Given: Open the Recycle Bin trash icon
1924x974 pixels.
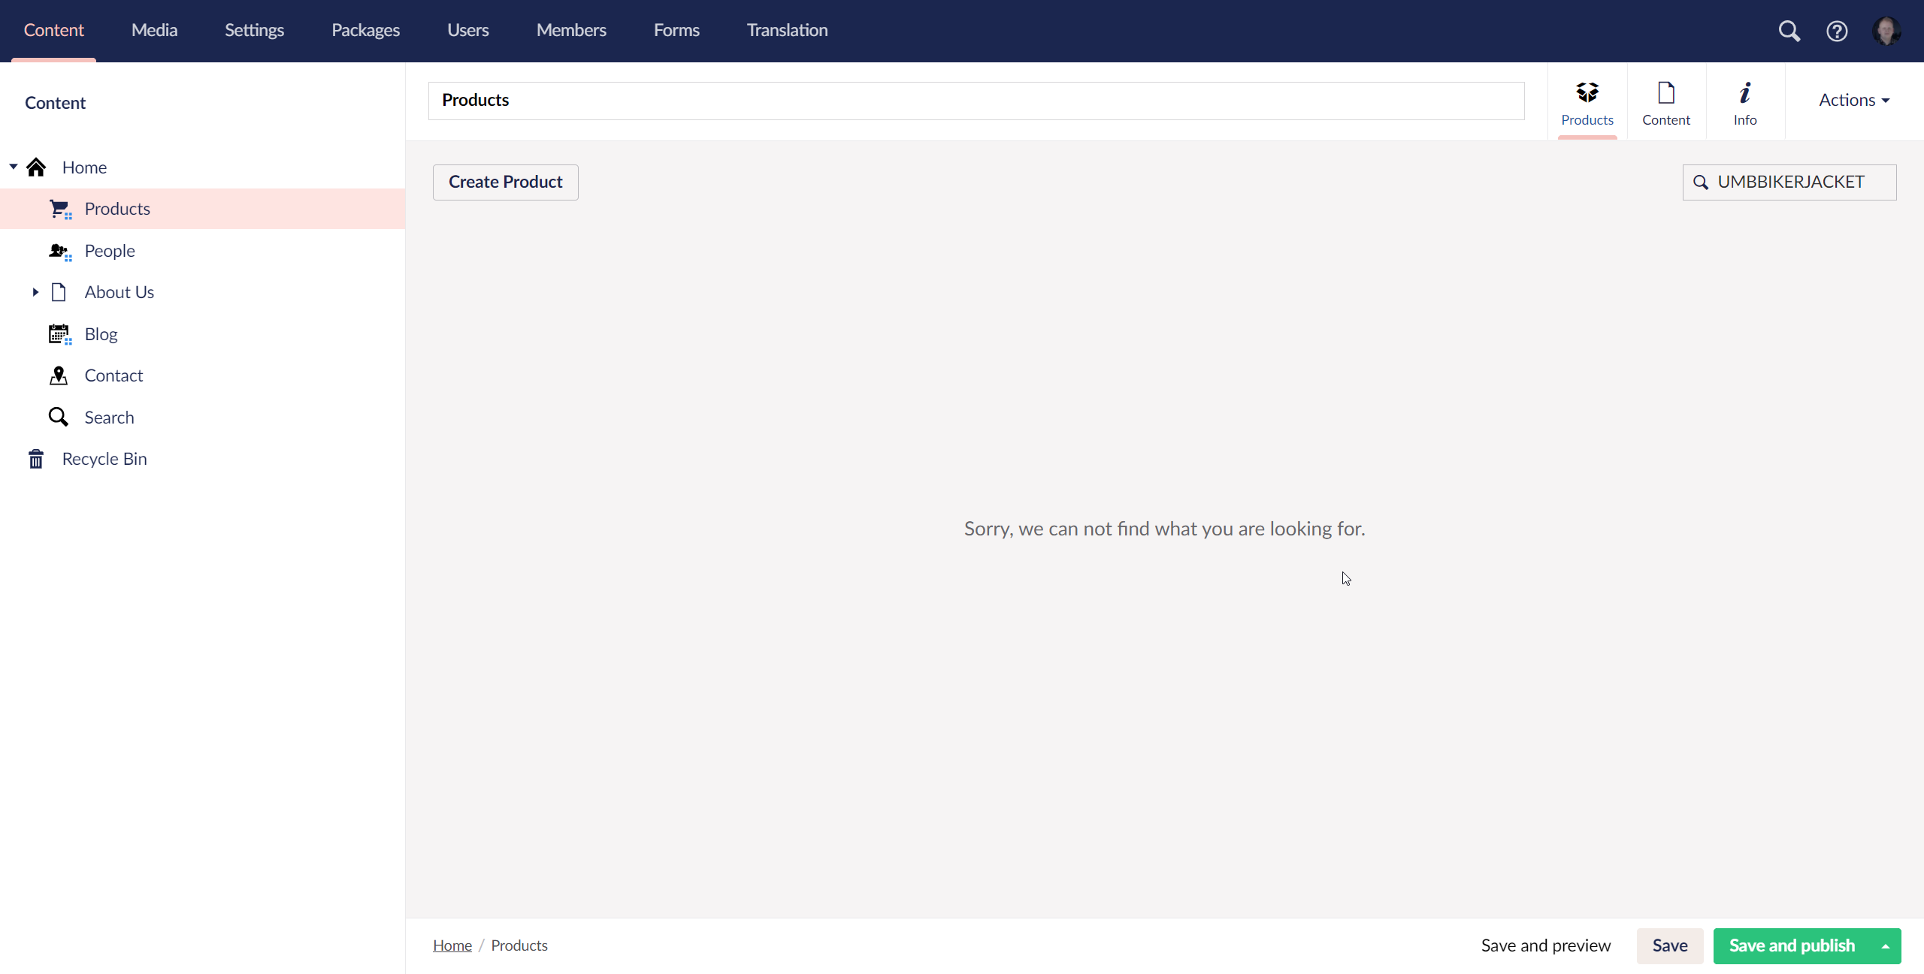Looking at the screenshot, I should click(35, 458).
